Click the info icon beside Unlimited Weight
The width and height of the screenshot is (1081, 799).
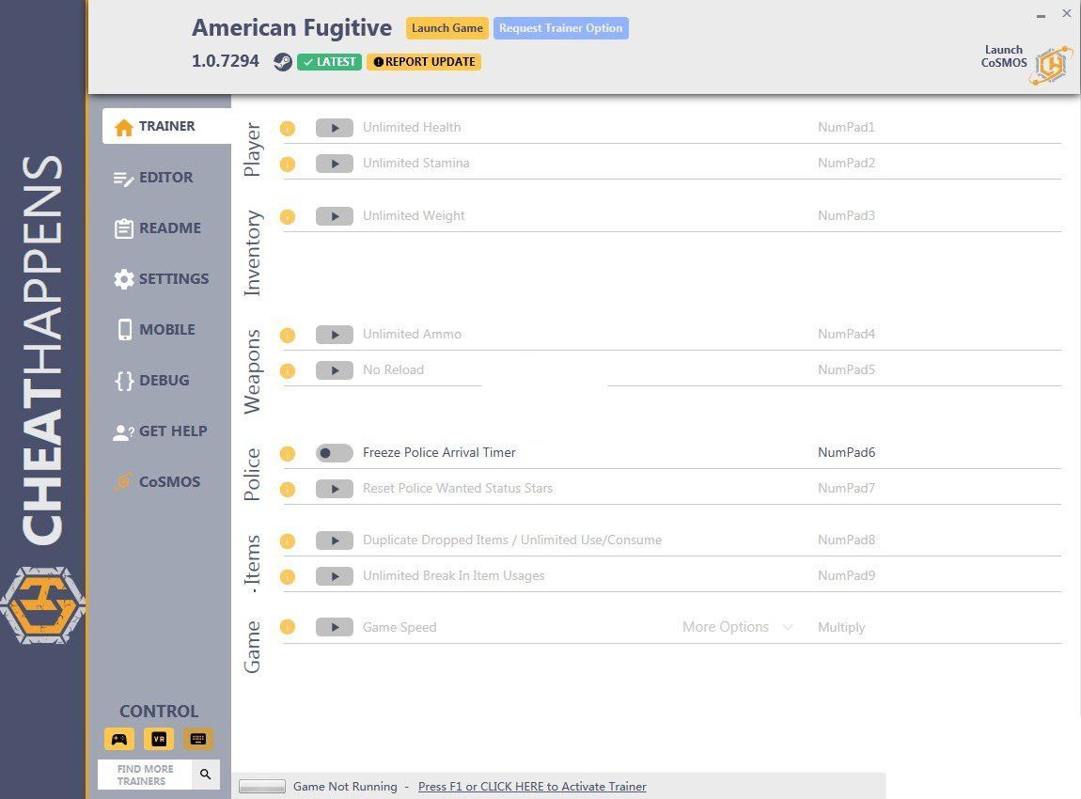288,216
